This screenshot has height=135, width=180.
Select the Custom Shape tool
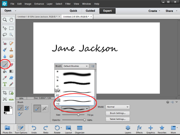pos(11,78)
